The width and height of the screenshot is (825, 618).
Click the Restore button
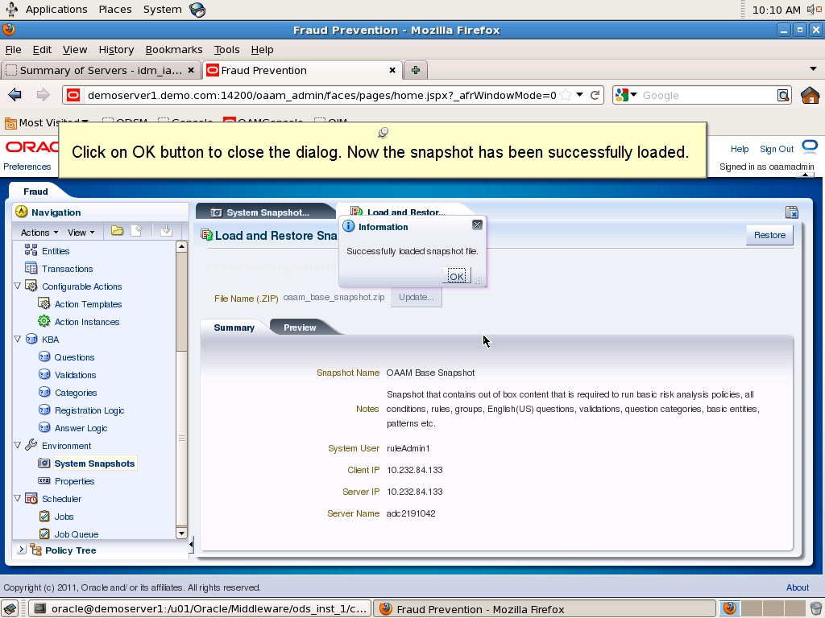769,235
